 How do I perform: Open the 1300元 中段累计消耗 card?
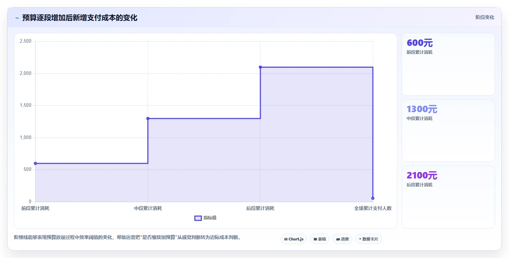448,131
